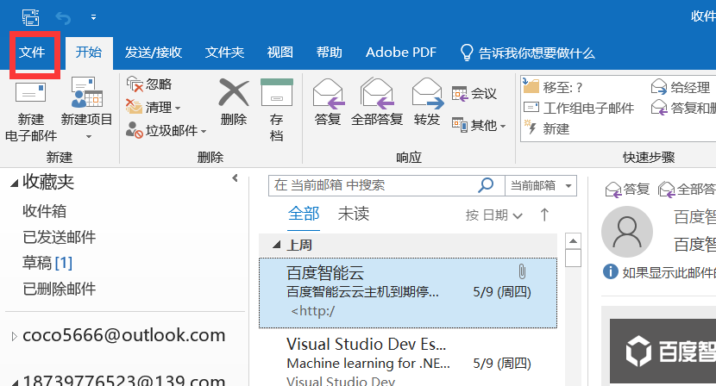The width and height of the screenshot is (716, 386).
Task: Open the 文件夹 ribbon tab
Action: pyautogui.click(x=224, y=53)
